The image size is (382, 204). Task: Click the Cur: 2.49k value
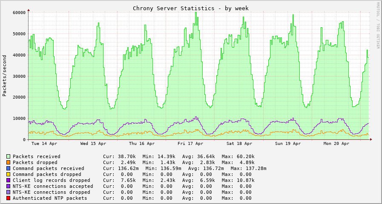119,162
